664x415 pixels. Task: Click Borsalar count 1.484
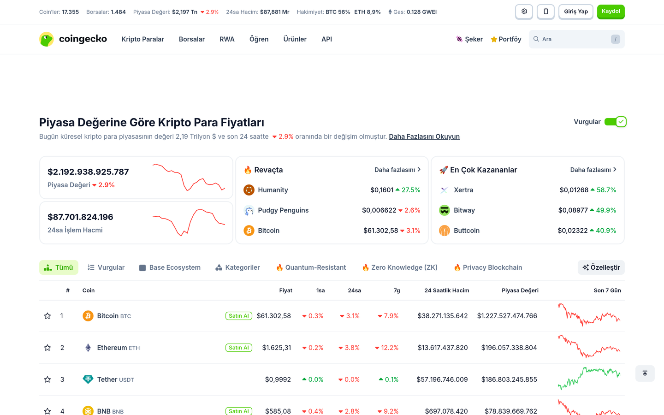point(118,12)
